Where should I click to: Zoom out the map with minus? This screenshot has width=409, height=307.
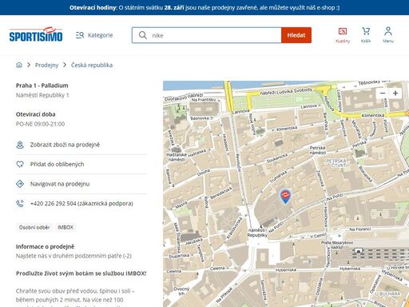pyautogui.click(x=383, y=94)
